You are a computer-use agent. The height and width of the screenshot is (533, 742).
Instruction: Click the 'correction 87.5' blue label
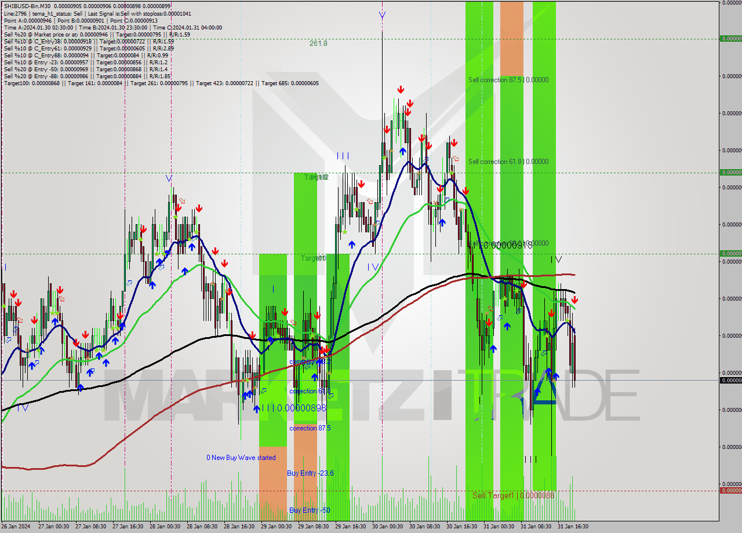pyautogui.click(x=310, y=428)
